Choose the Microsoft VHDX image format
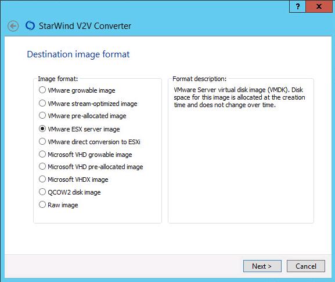The width and height of the screenshot is (335, 282). click(x=74, y=180)
